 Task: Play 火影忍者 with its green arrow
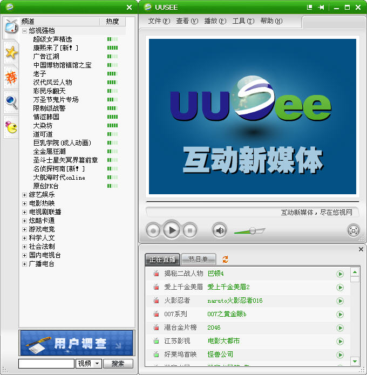coord(340,301)
